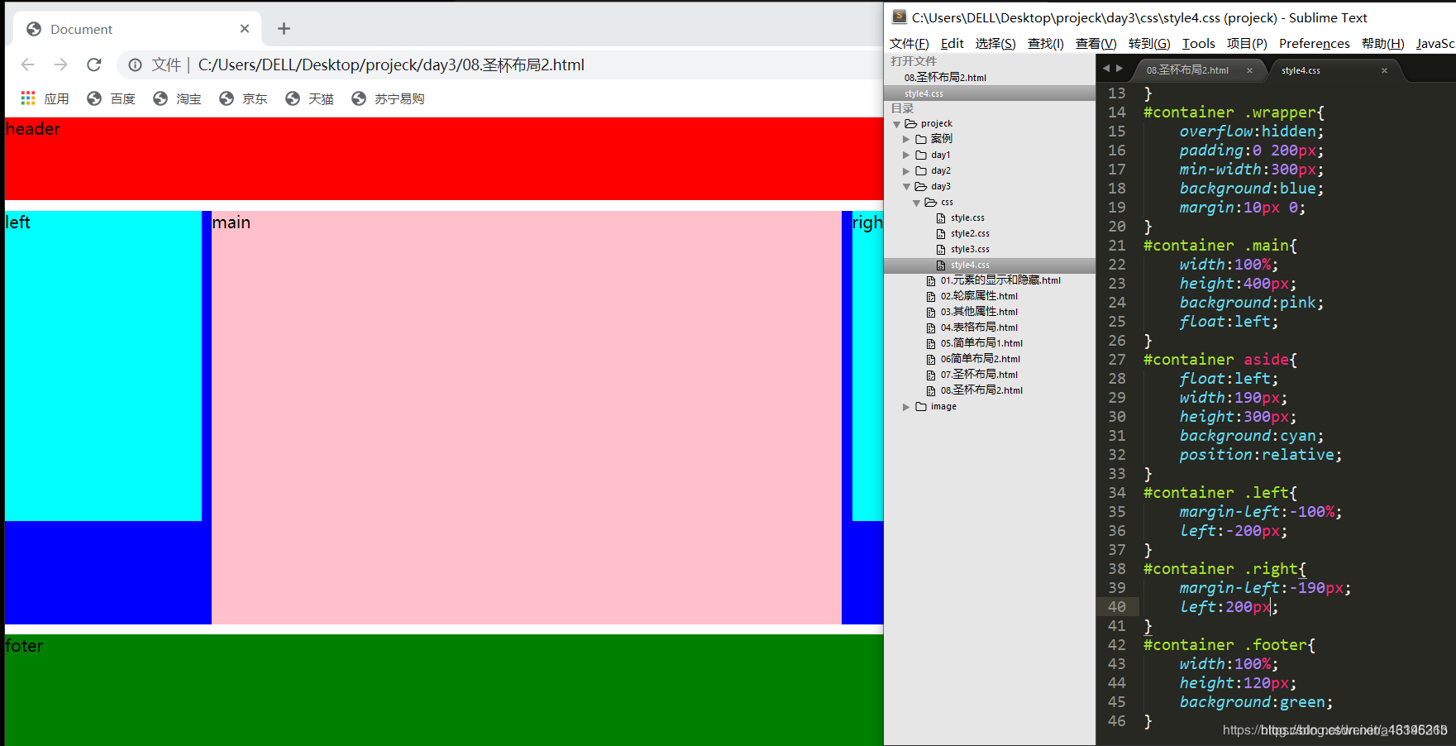The height and width of the screenshot is (746, 1456).
Task: Open 06简单布局2.html file
Action: coord(980,359)
